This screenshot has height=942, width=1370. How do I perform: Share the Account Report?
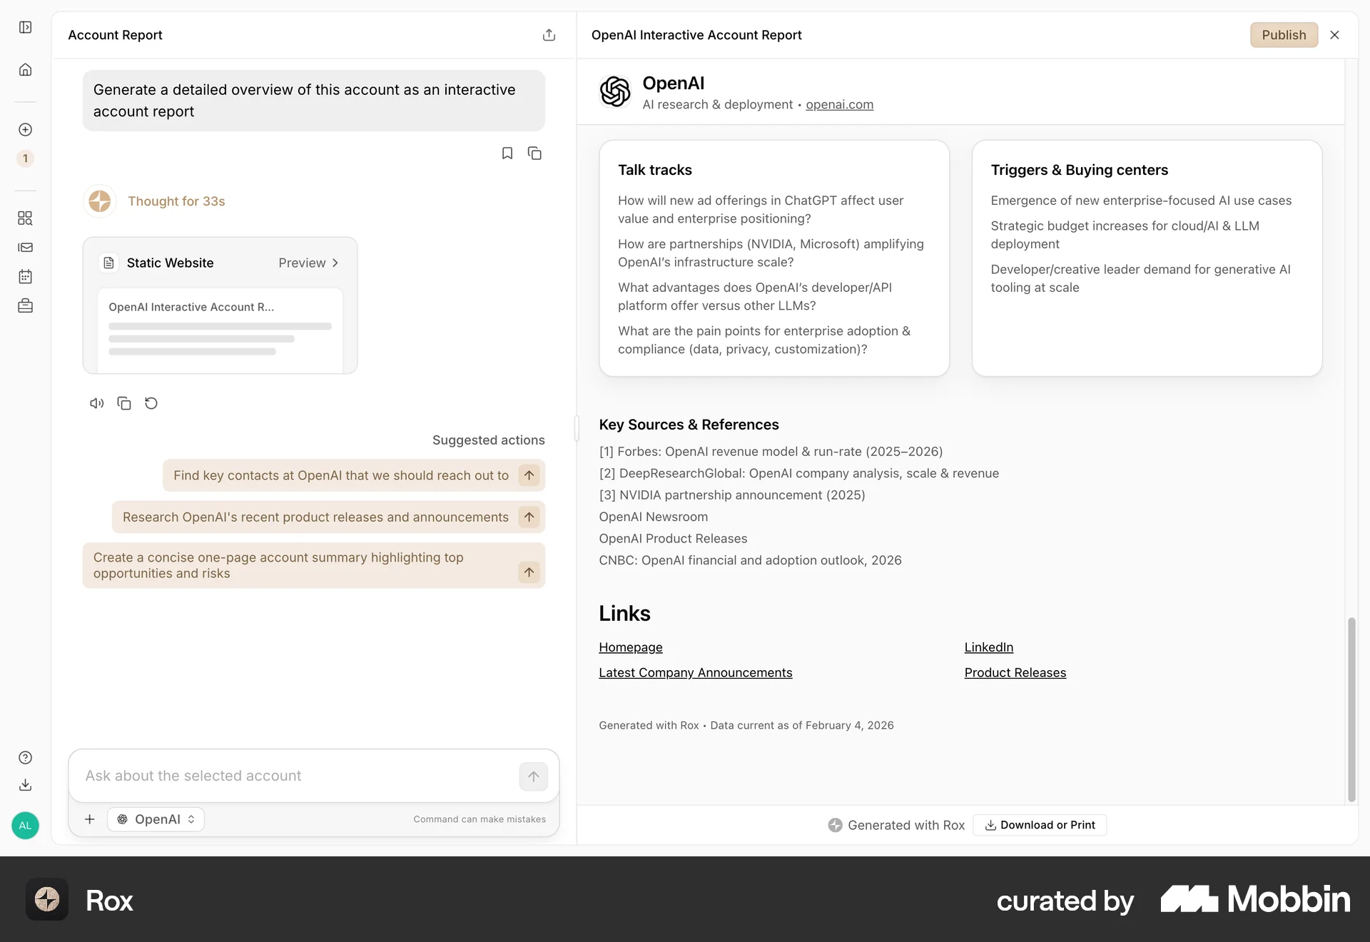point(549,34)
